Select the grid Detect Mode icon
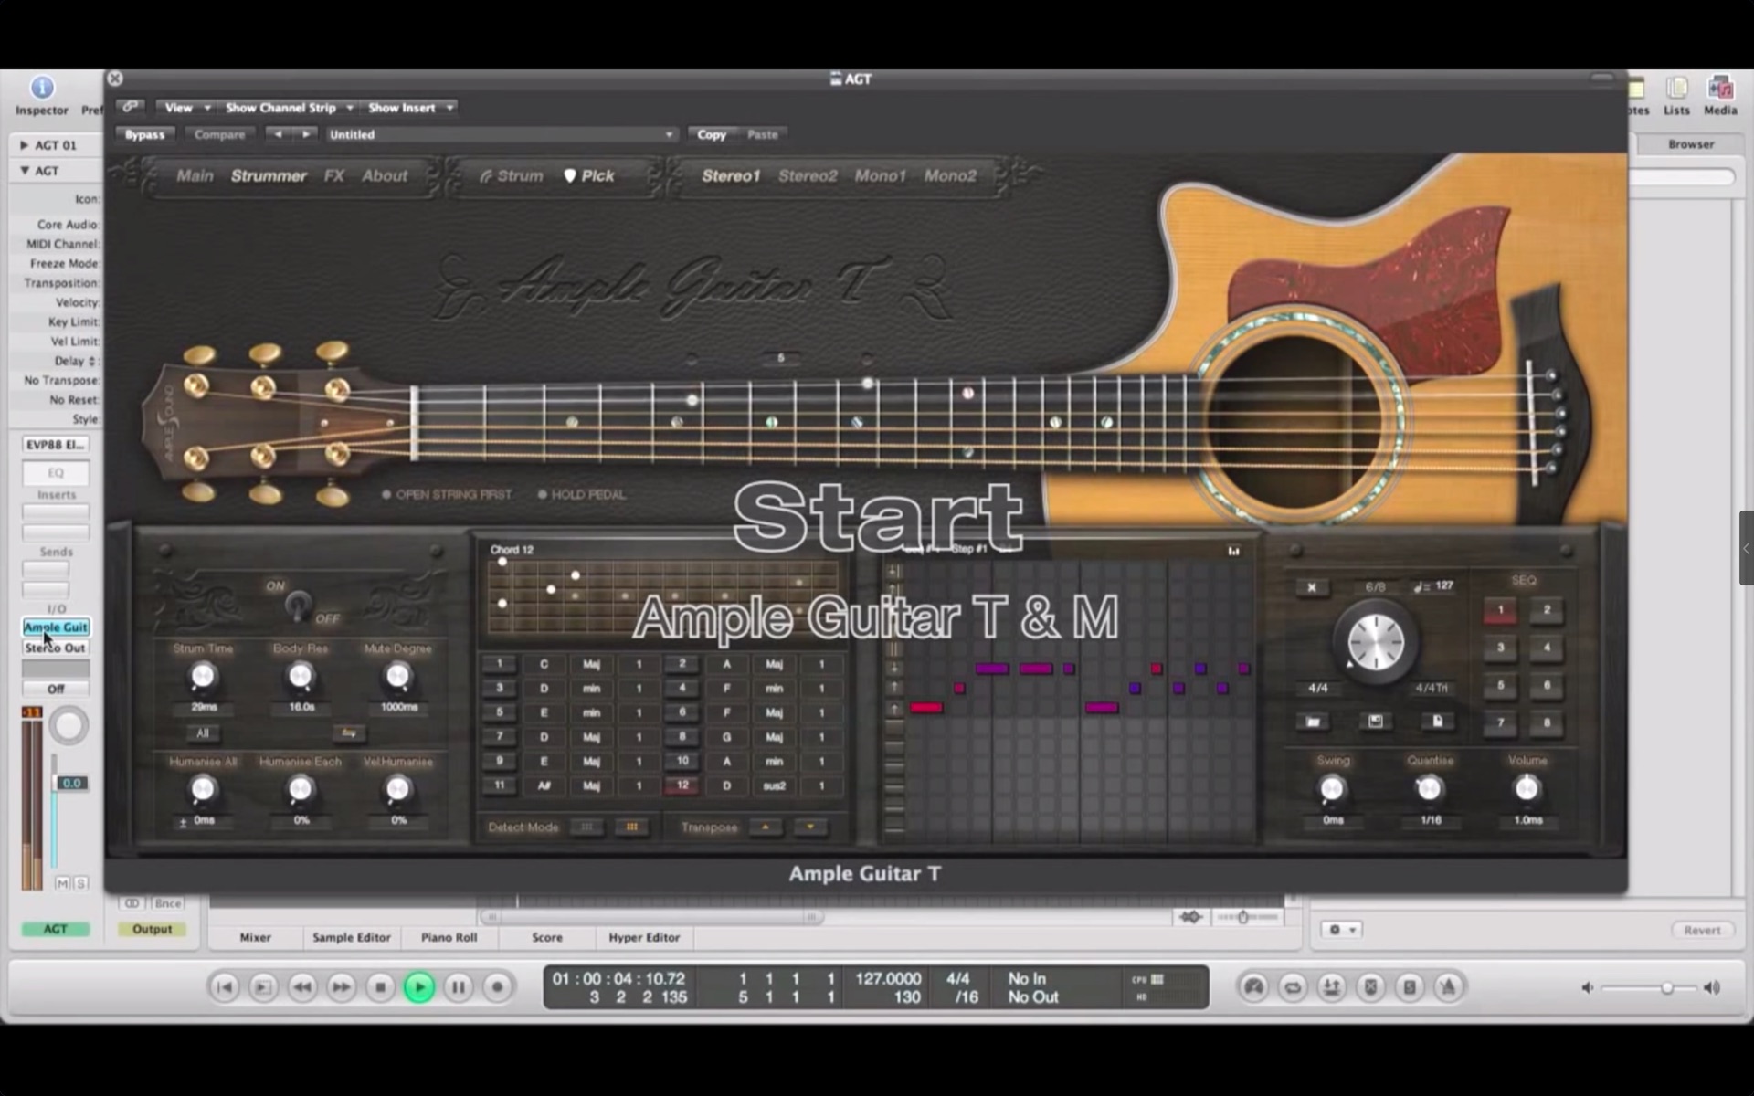This screenshot has height=1096, width=1754. tap(631, 827)
